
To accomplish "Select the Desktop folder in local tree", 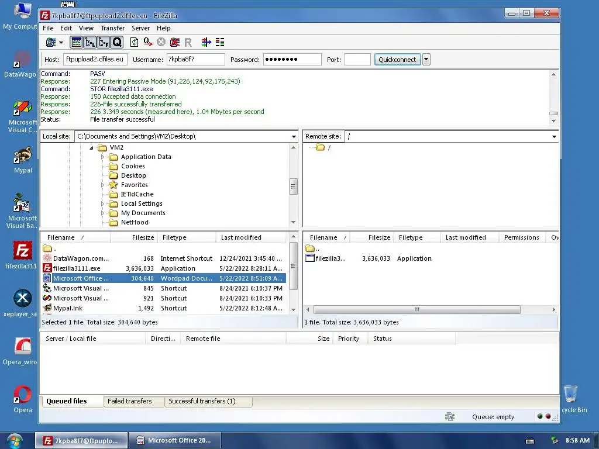I will point(133,175).
